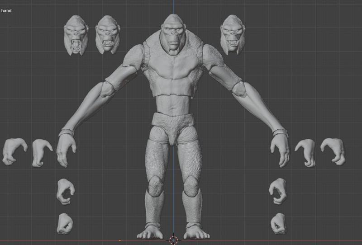Viewport: 362px width, 245px height.
Task: Click the 3D cursor at the figure's feet
Action: click(x=174, y=240)
